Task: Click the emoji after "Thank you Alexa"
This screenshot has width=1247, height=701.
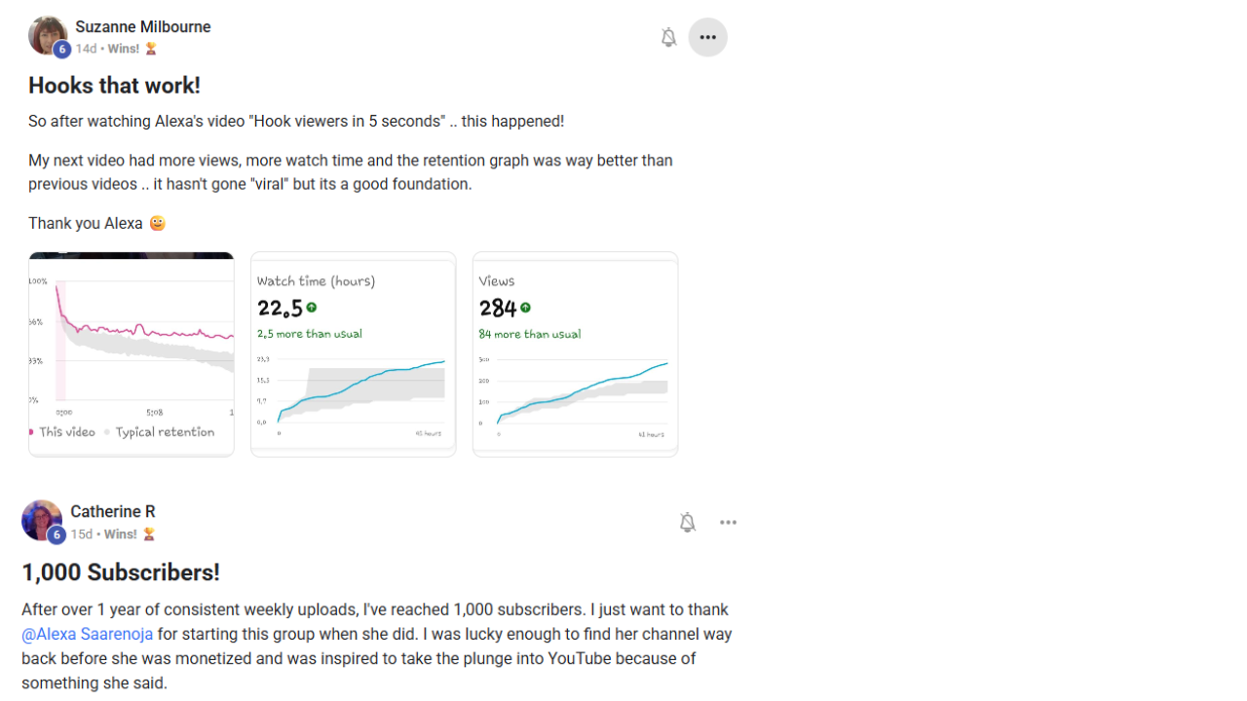Action: pos(158,223)
